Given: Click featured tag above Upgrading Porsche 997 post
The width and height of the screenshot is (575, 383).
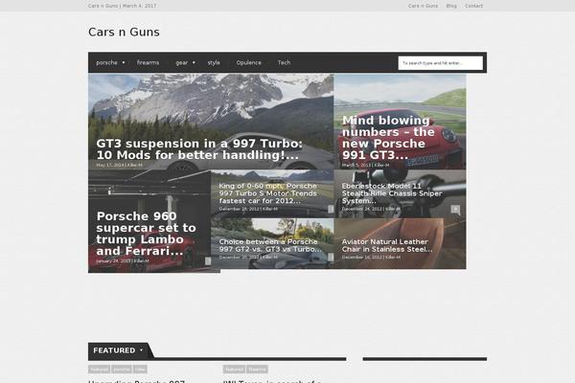Looking at the screenshot, I should point(100,369).
